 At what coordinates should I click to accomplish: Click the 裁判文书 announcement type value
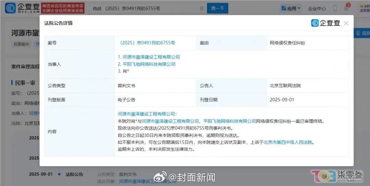pyautogui.click(x=126, y=85)
